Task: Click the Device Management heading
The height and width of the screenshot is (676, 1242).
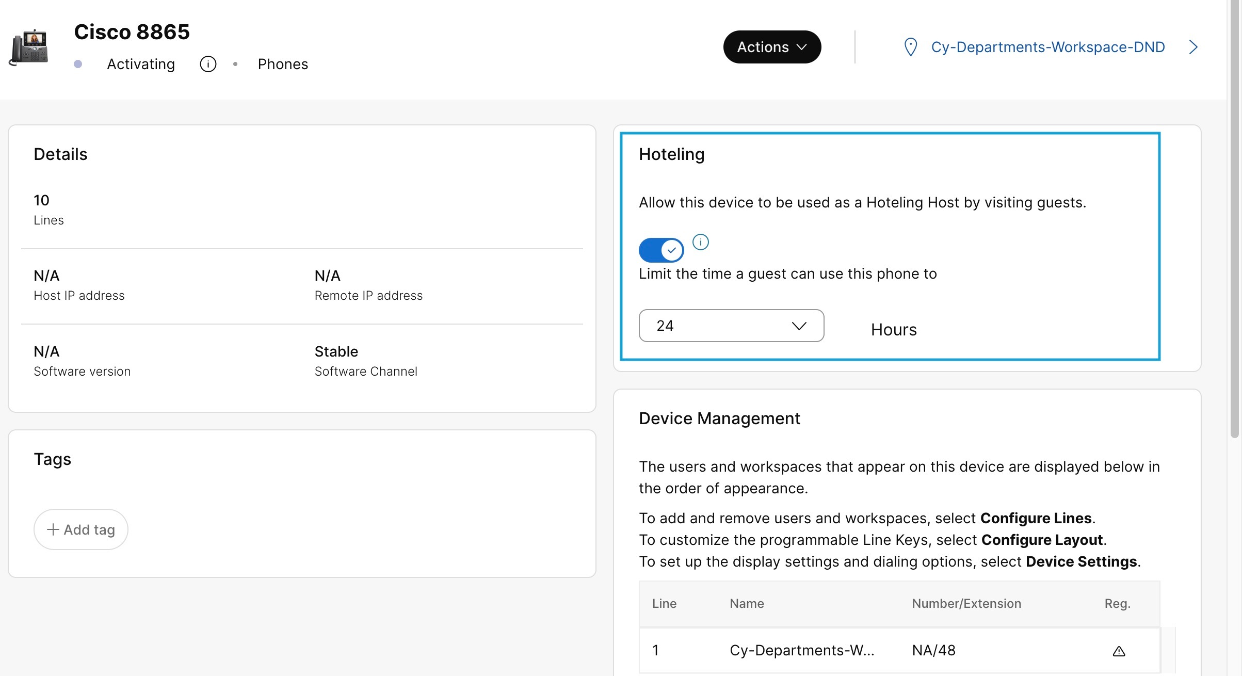Action: pos(719,418)
